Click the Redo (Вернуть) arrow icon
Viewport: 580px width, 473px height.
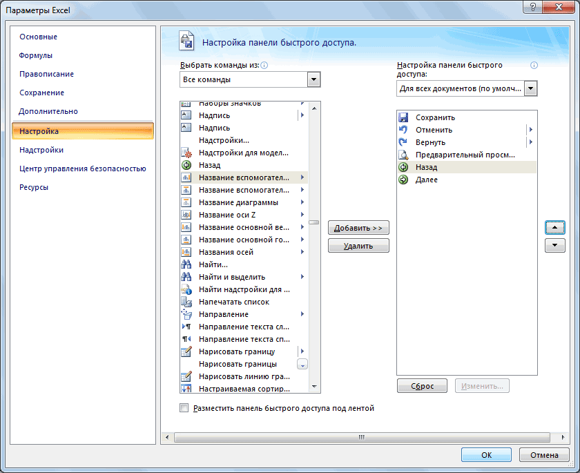pyautogui.click(x=404, y=142)
